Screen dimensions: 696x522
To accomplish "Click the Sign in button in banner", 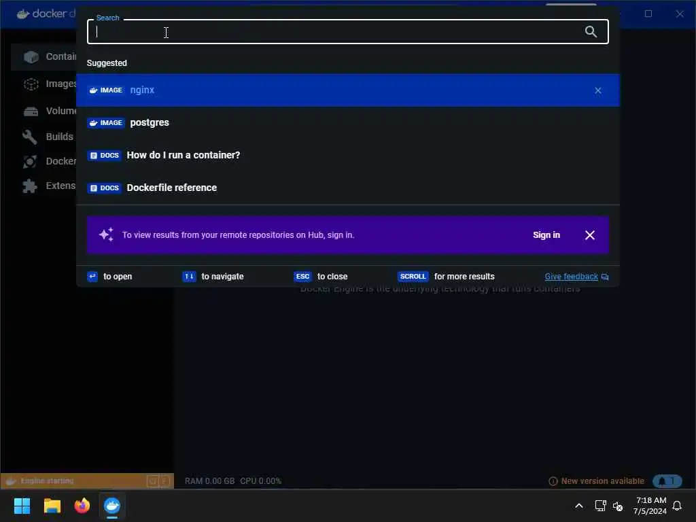I will click(x=546, y=234).
